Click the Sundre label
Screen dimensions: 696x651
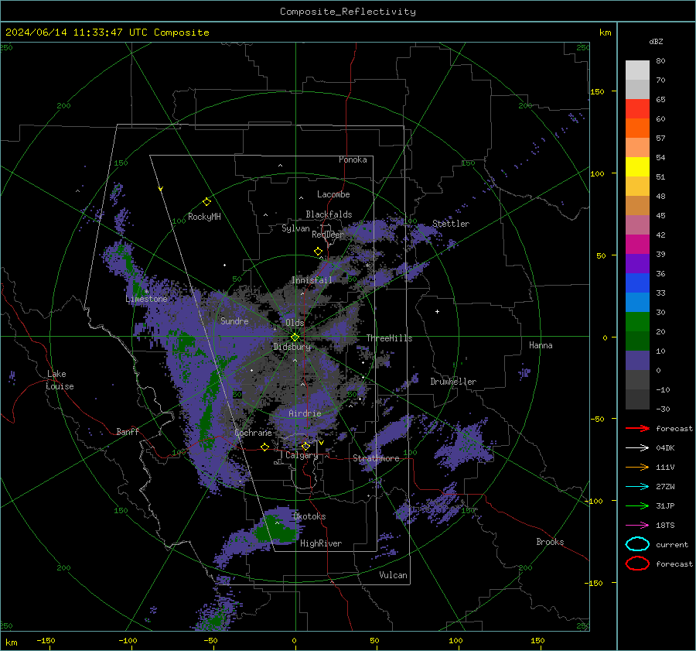click(x=234, y=320)
